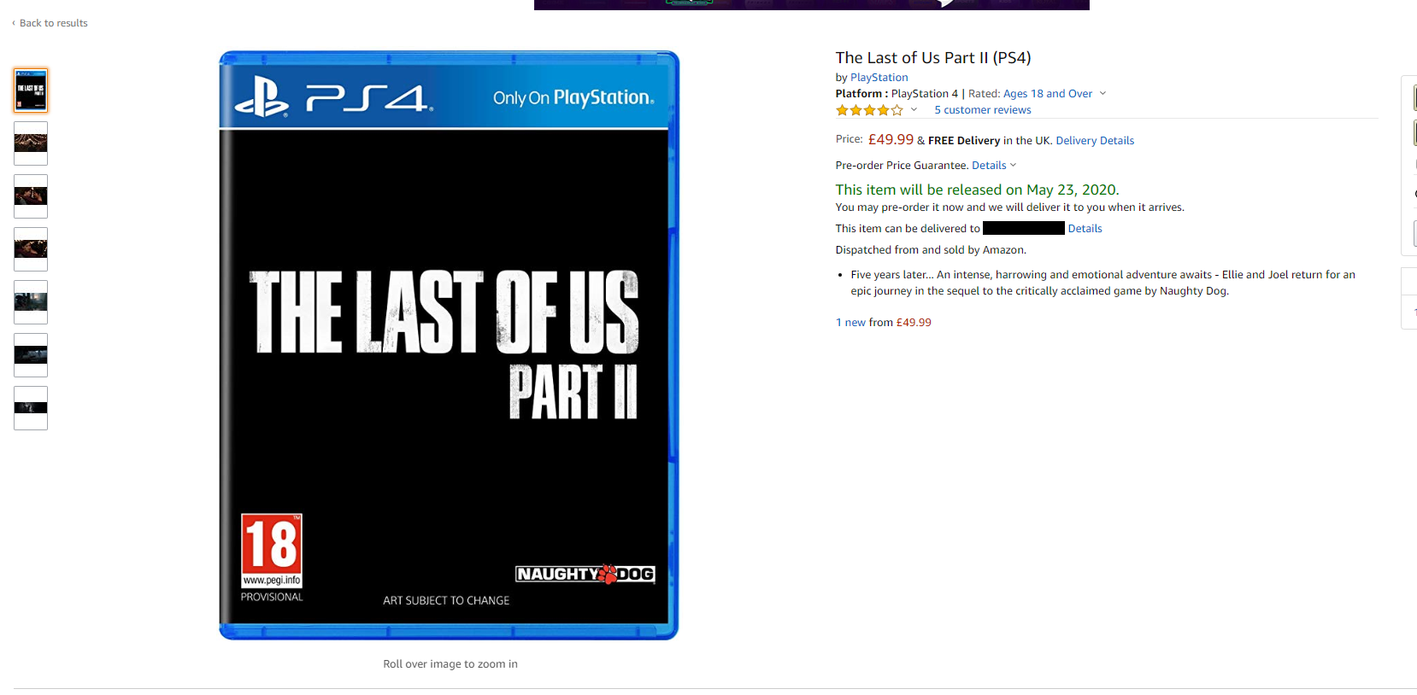Select the fourth product image thumbnail
This screenshot has width=1417, height=695.
(x=31, y=249)
